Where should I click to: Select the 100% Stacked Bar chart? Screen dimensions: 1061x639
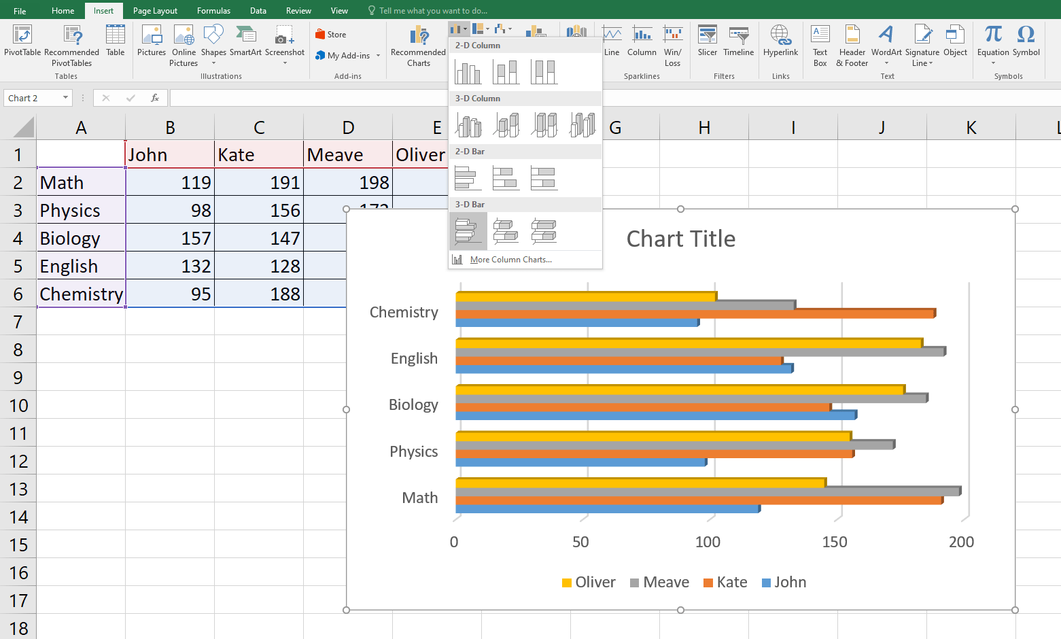point(544,177)
